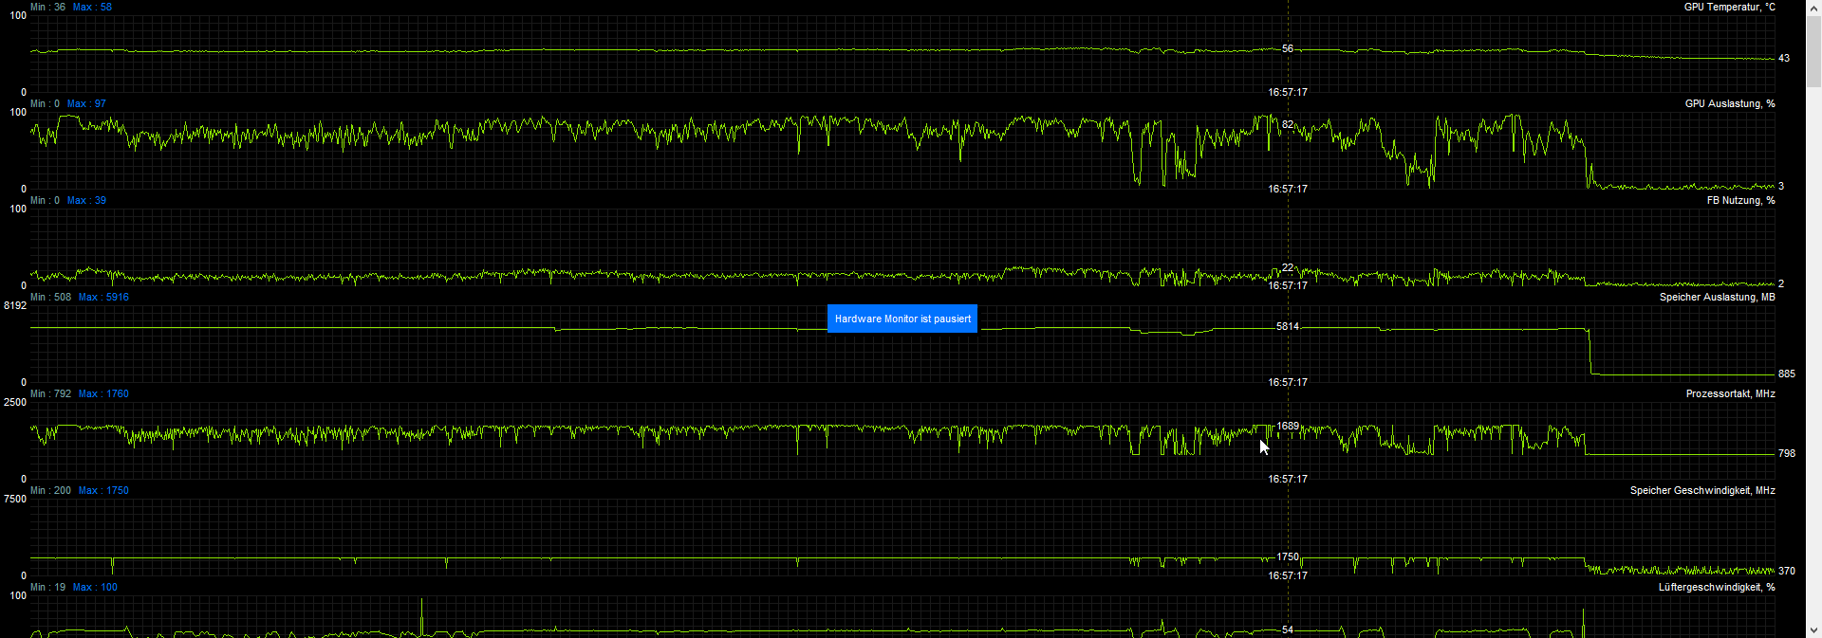Select the 'GPU Auslastung, %' graph label
The image size is (1822, 638).
[1730, 103]
